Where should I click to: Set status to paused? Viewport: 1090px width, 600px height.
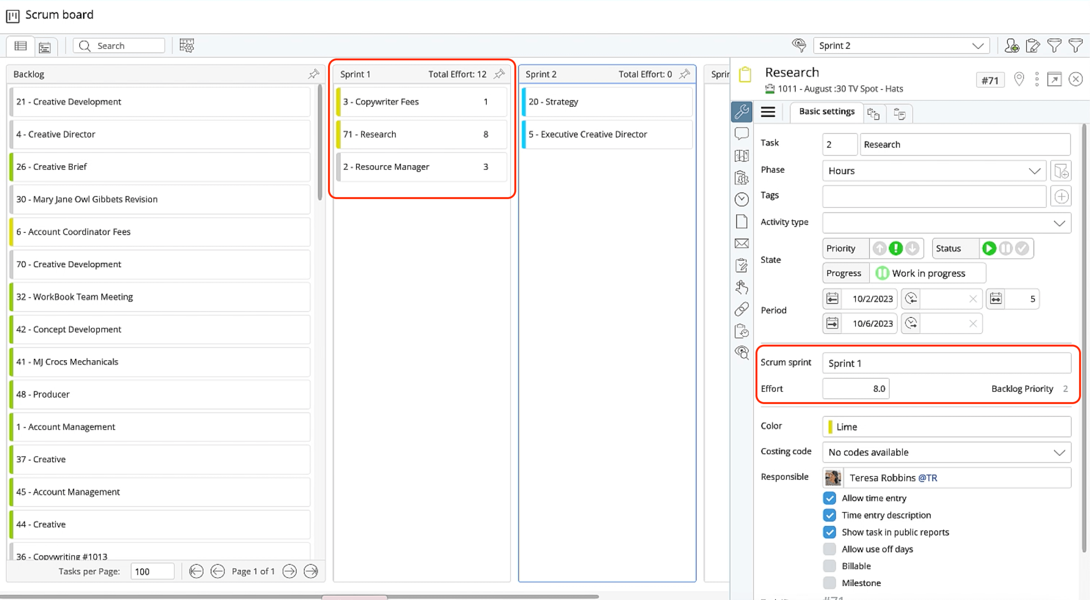(x=1006, y=249)
